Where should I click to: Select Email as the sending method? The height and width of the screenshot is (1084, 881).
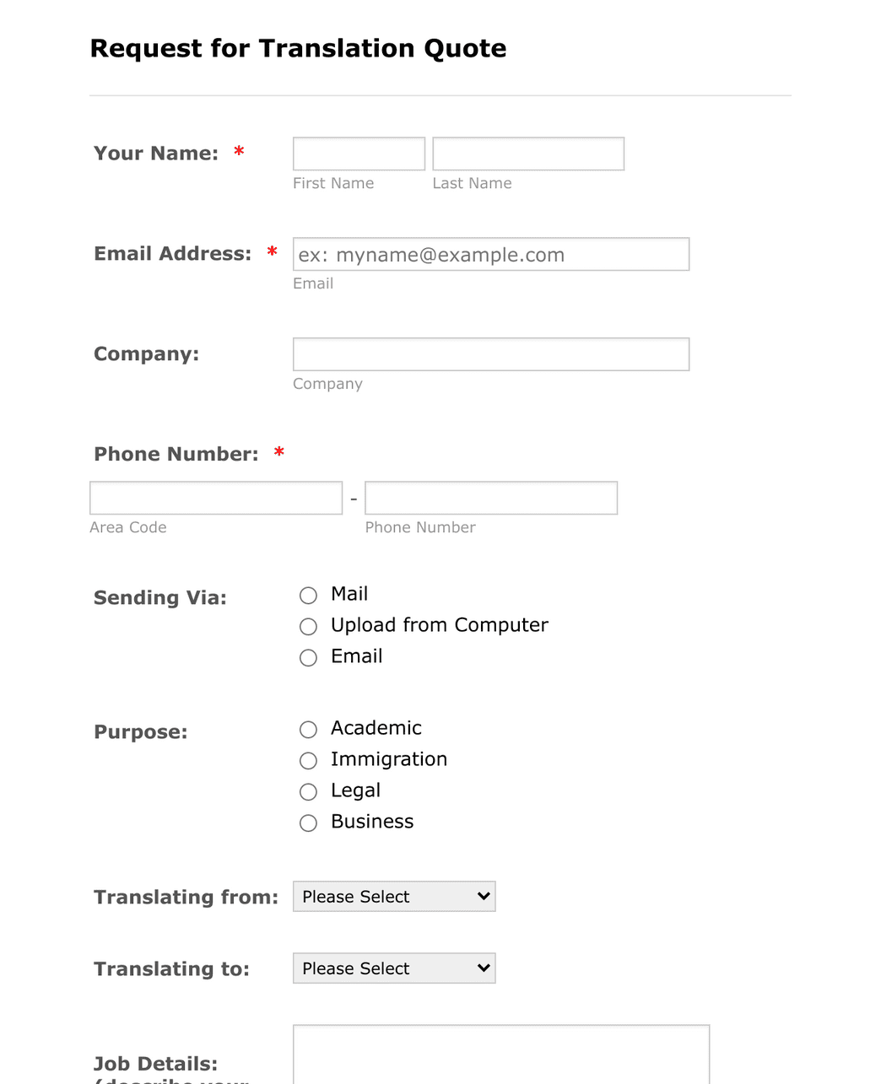pos(308,657)
